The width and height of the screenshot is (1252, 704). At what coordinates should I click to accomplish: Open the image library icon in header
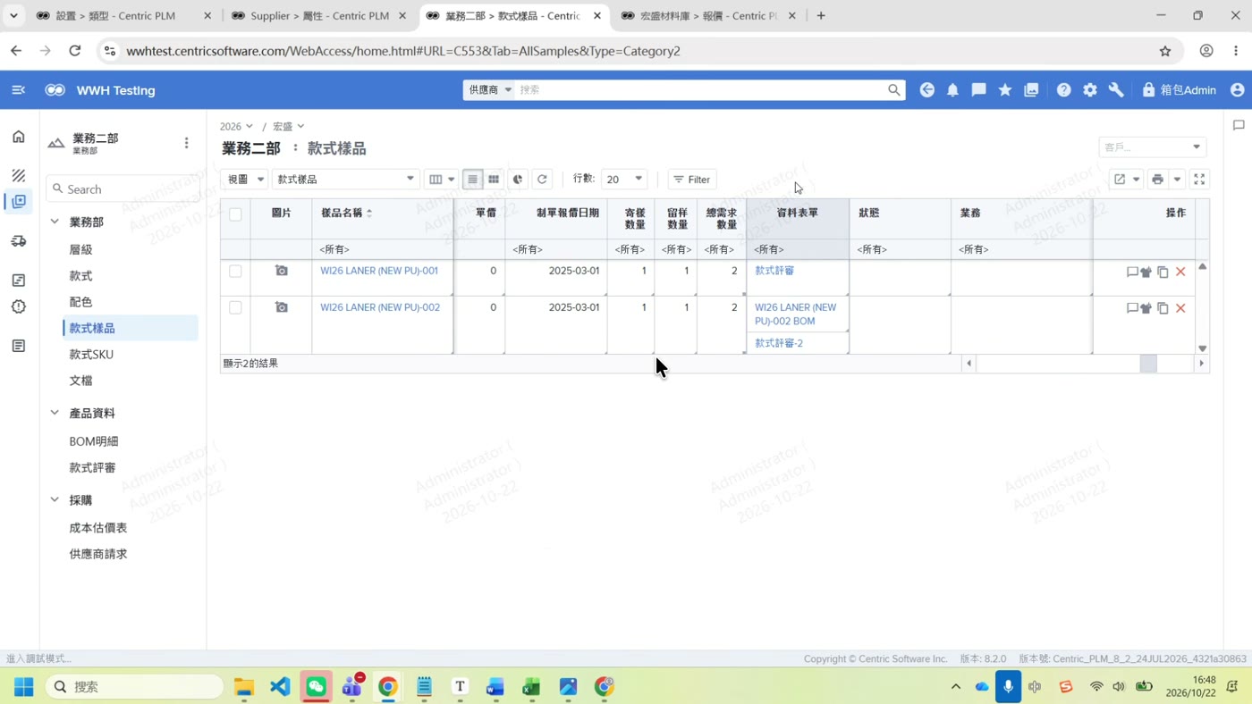(x=1031, y=90)
